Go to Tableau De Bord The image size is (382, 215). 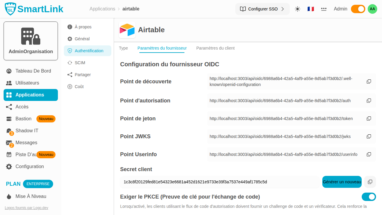[33, 71]
